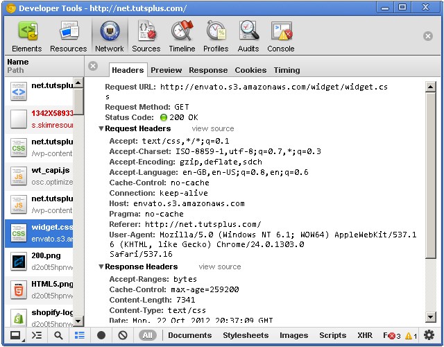Open the Resources panel
This screenshot has width=444, height=347.
pyautogui.click(x=68, y=37)
